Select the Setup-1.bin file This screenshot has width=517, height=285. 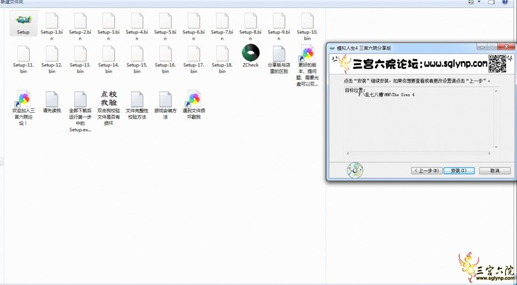(52, 26)
